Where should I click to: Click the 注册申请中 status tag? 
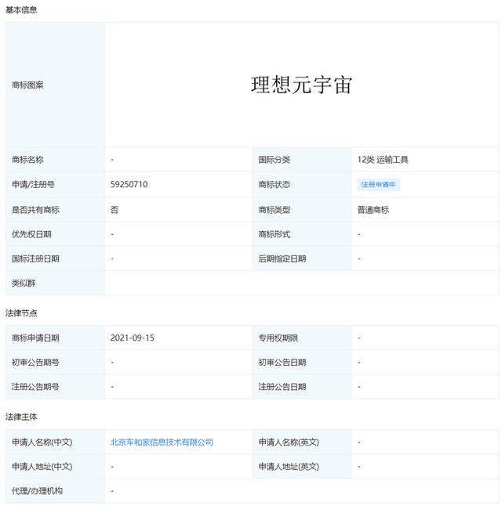379,185
